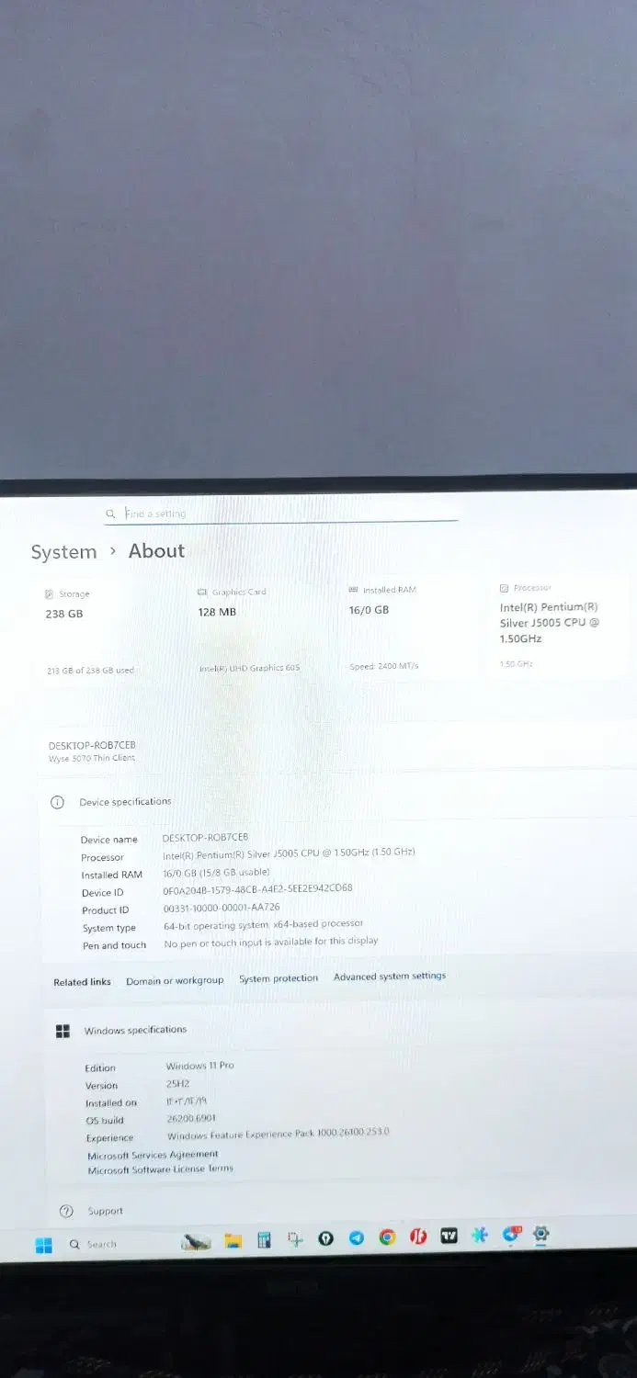Open Advanced system settings link

coord(390,977)
